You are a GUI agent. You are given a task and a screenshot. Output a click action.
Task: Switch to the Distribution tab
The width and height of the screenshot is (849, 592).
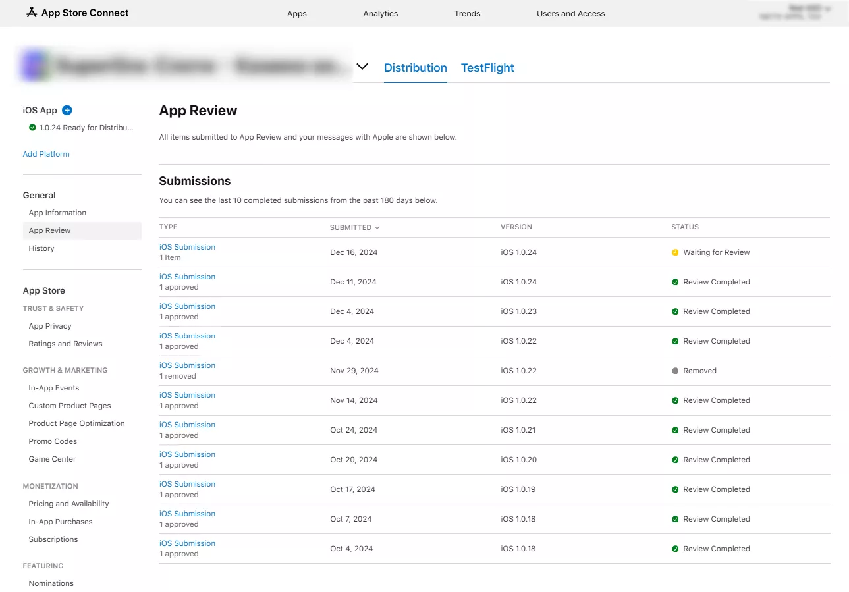coord(416,67)
